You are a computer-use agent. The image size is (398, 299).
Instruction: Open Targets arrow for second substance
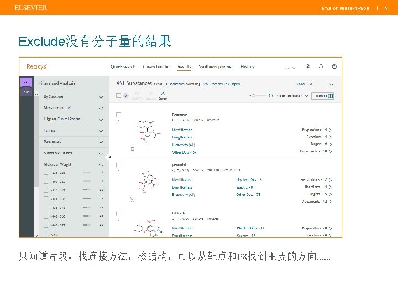(x=330, y=194)
